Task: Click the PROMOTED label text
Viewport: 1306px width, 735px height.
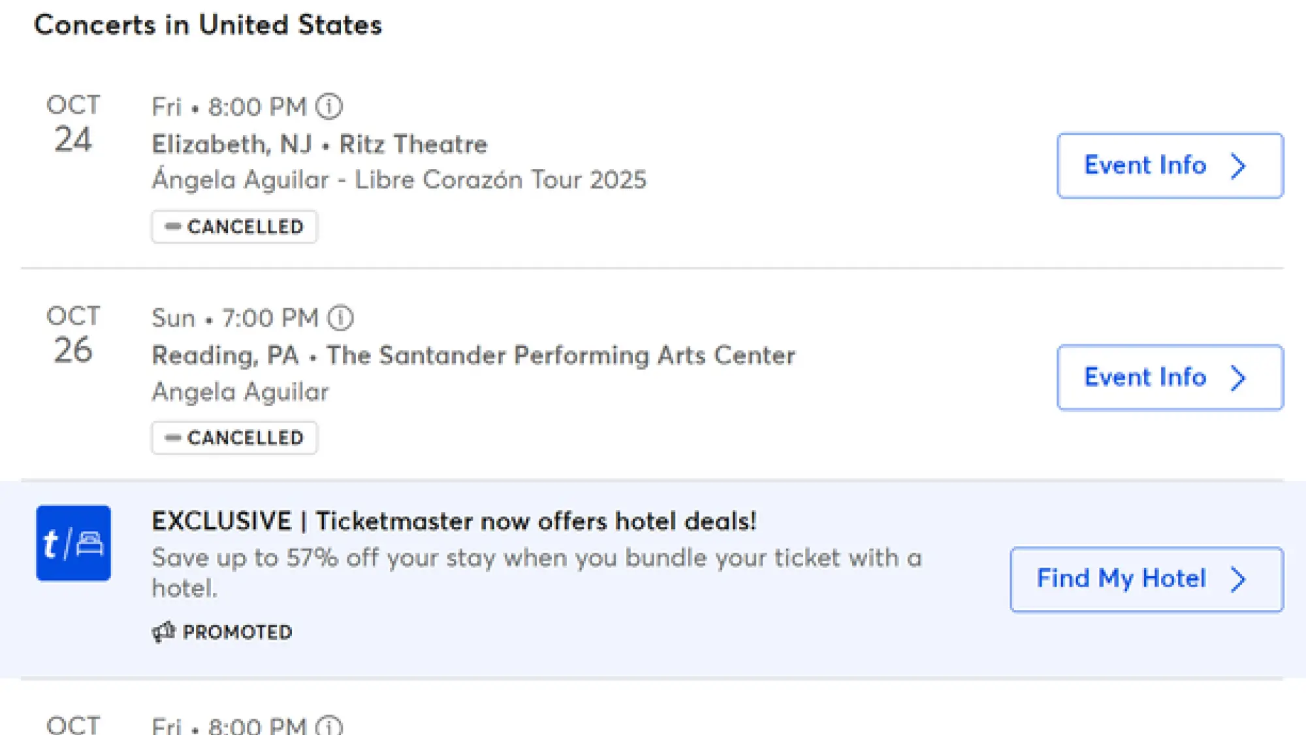Action: [237, 632]
